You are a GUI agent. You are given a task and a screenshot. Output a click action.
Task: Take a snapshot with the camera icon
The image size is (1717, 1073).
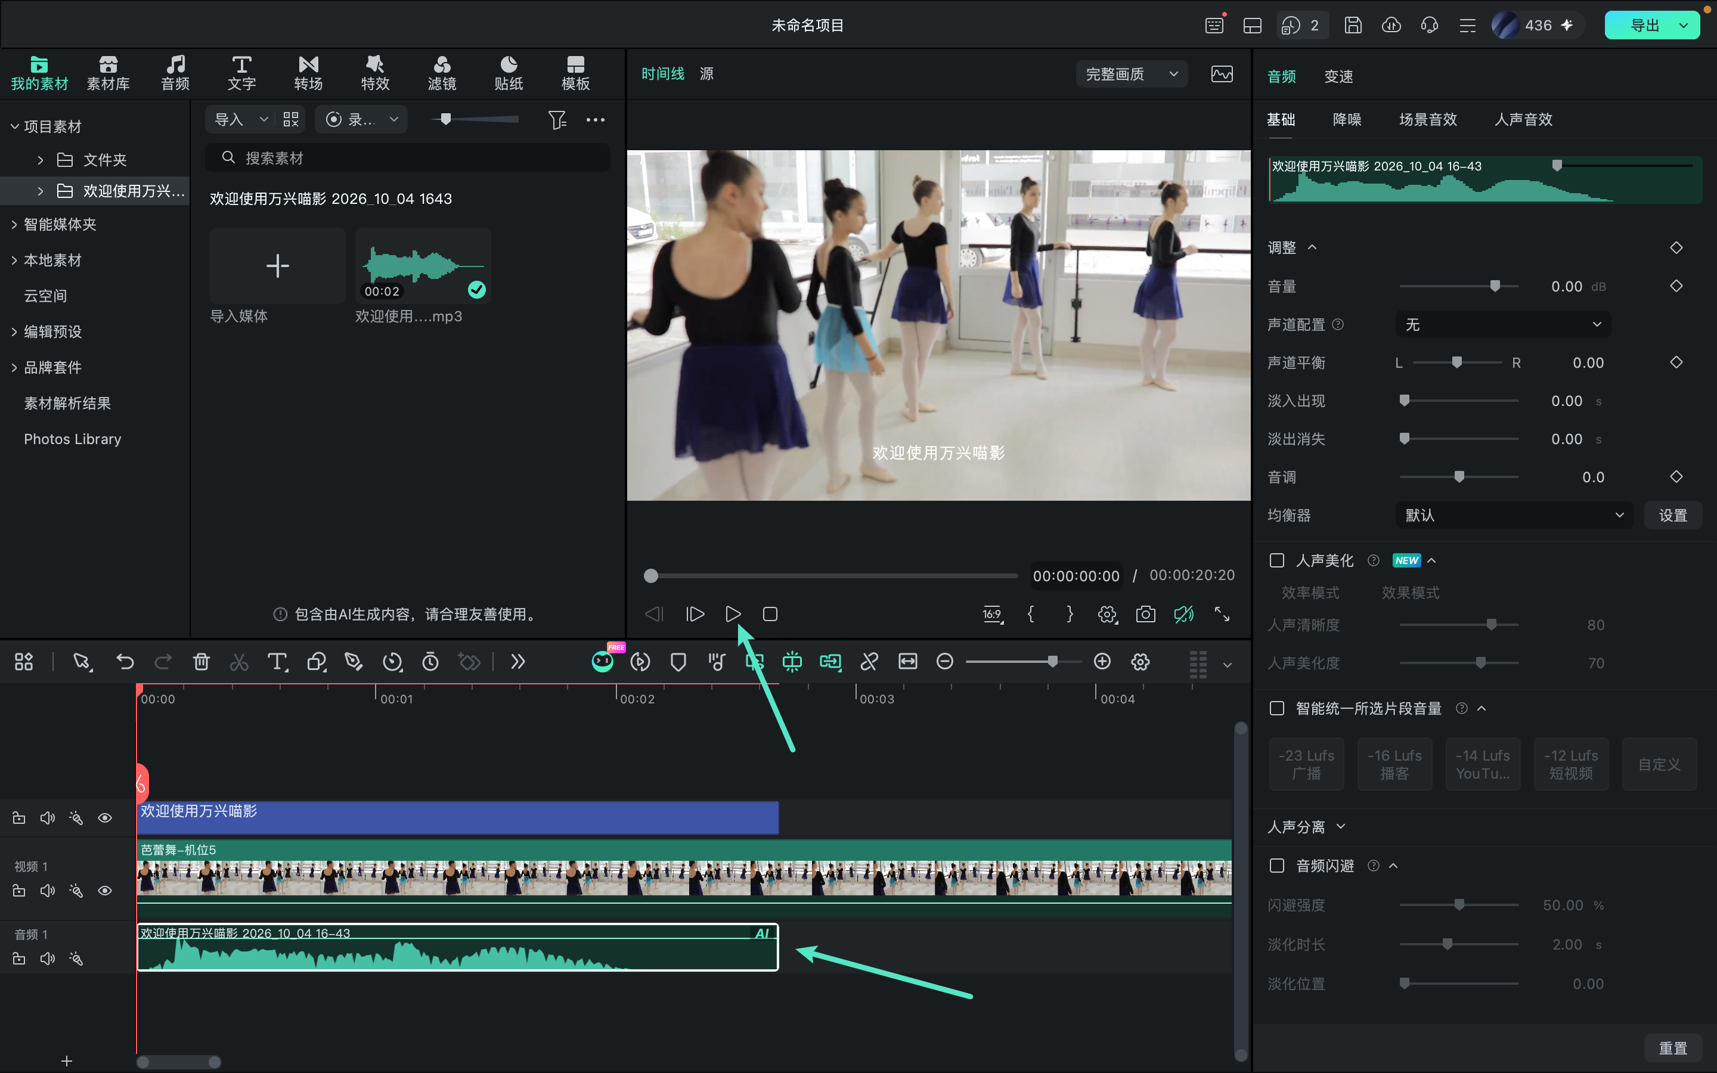click(x=1145, y=614)
